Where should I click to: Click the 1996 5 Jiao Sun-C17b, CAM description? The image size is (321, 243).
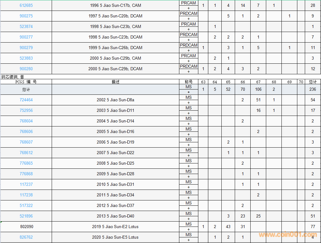coord(115,5)
